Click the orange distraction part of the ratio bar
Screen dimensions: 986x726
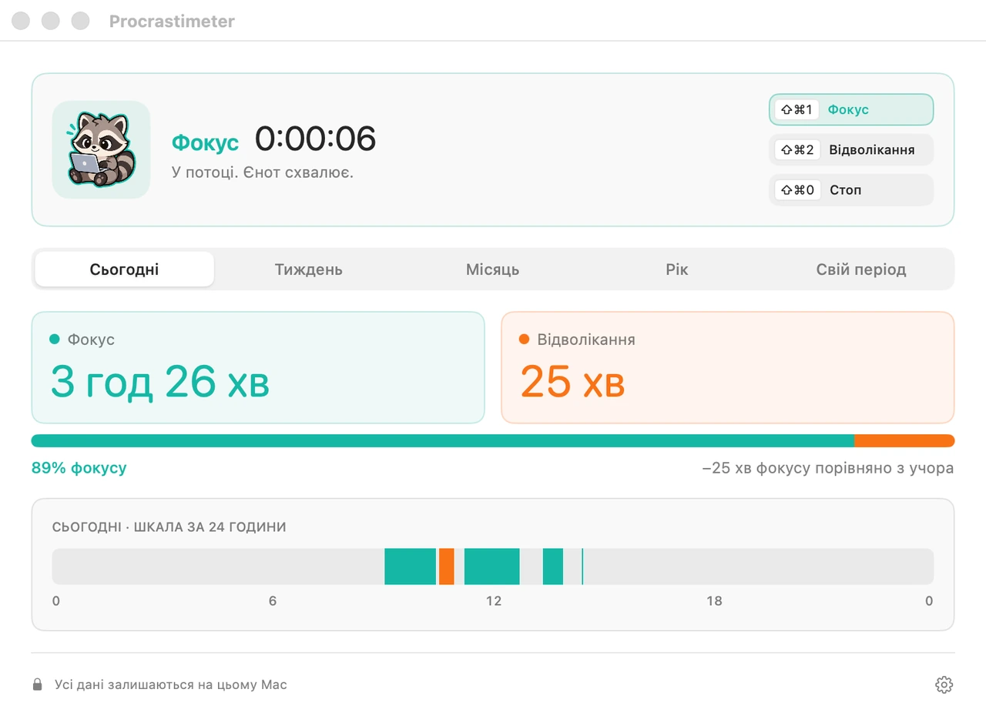pos(904,440)
